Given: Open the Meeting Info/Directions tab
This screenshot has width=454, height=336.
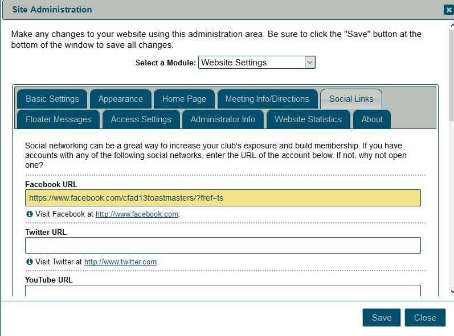Looking at the screenshot, I should pyautogui.click(x=267, y=99).
